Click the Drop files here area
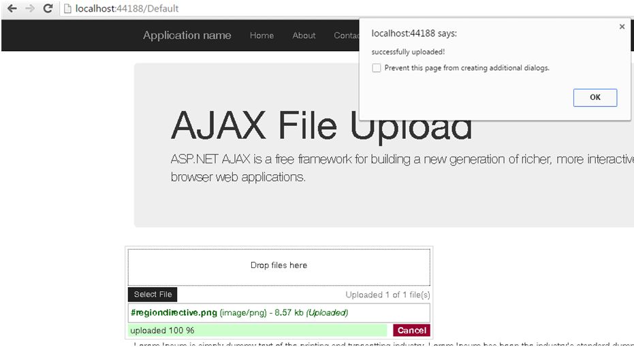634x347 pixels. point(279,267)
